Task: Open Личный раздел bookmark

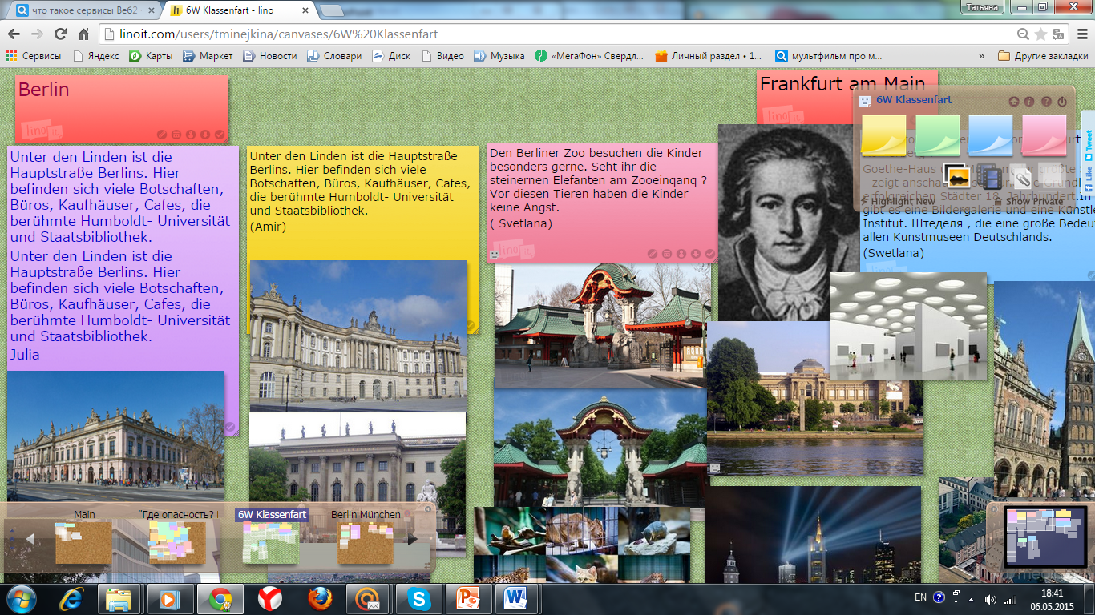Action: [x=708, y=56]
